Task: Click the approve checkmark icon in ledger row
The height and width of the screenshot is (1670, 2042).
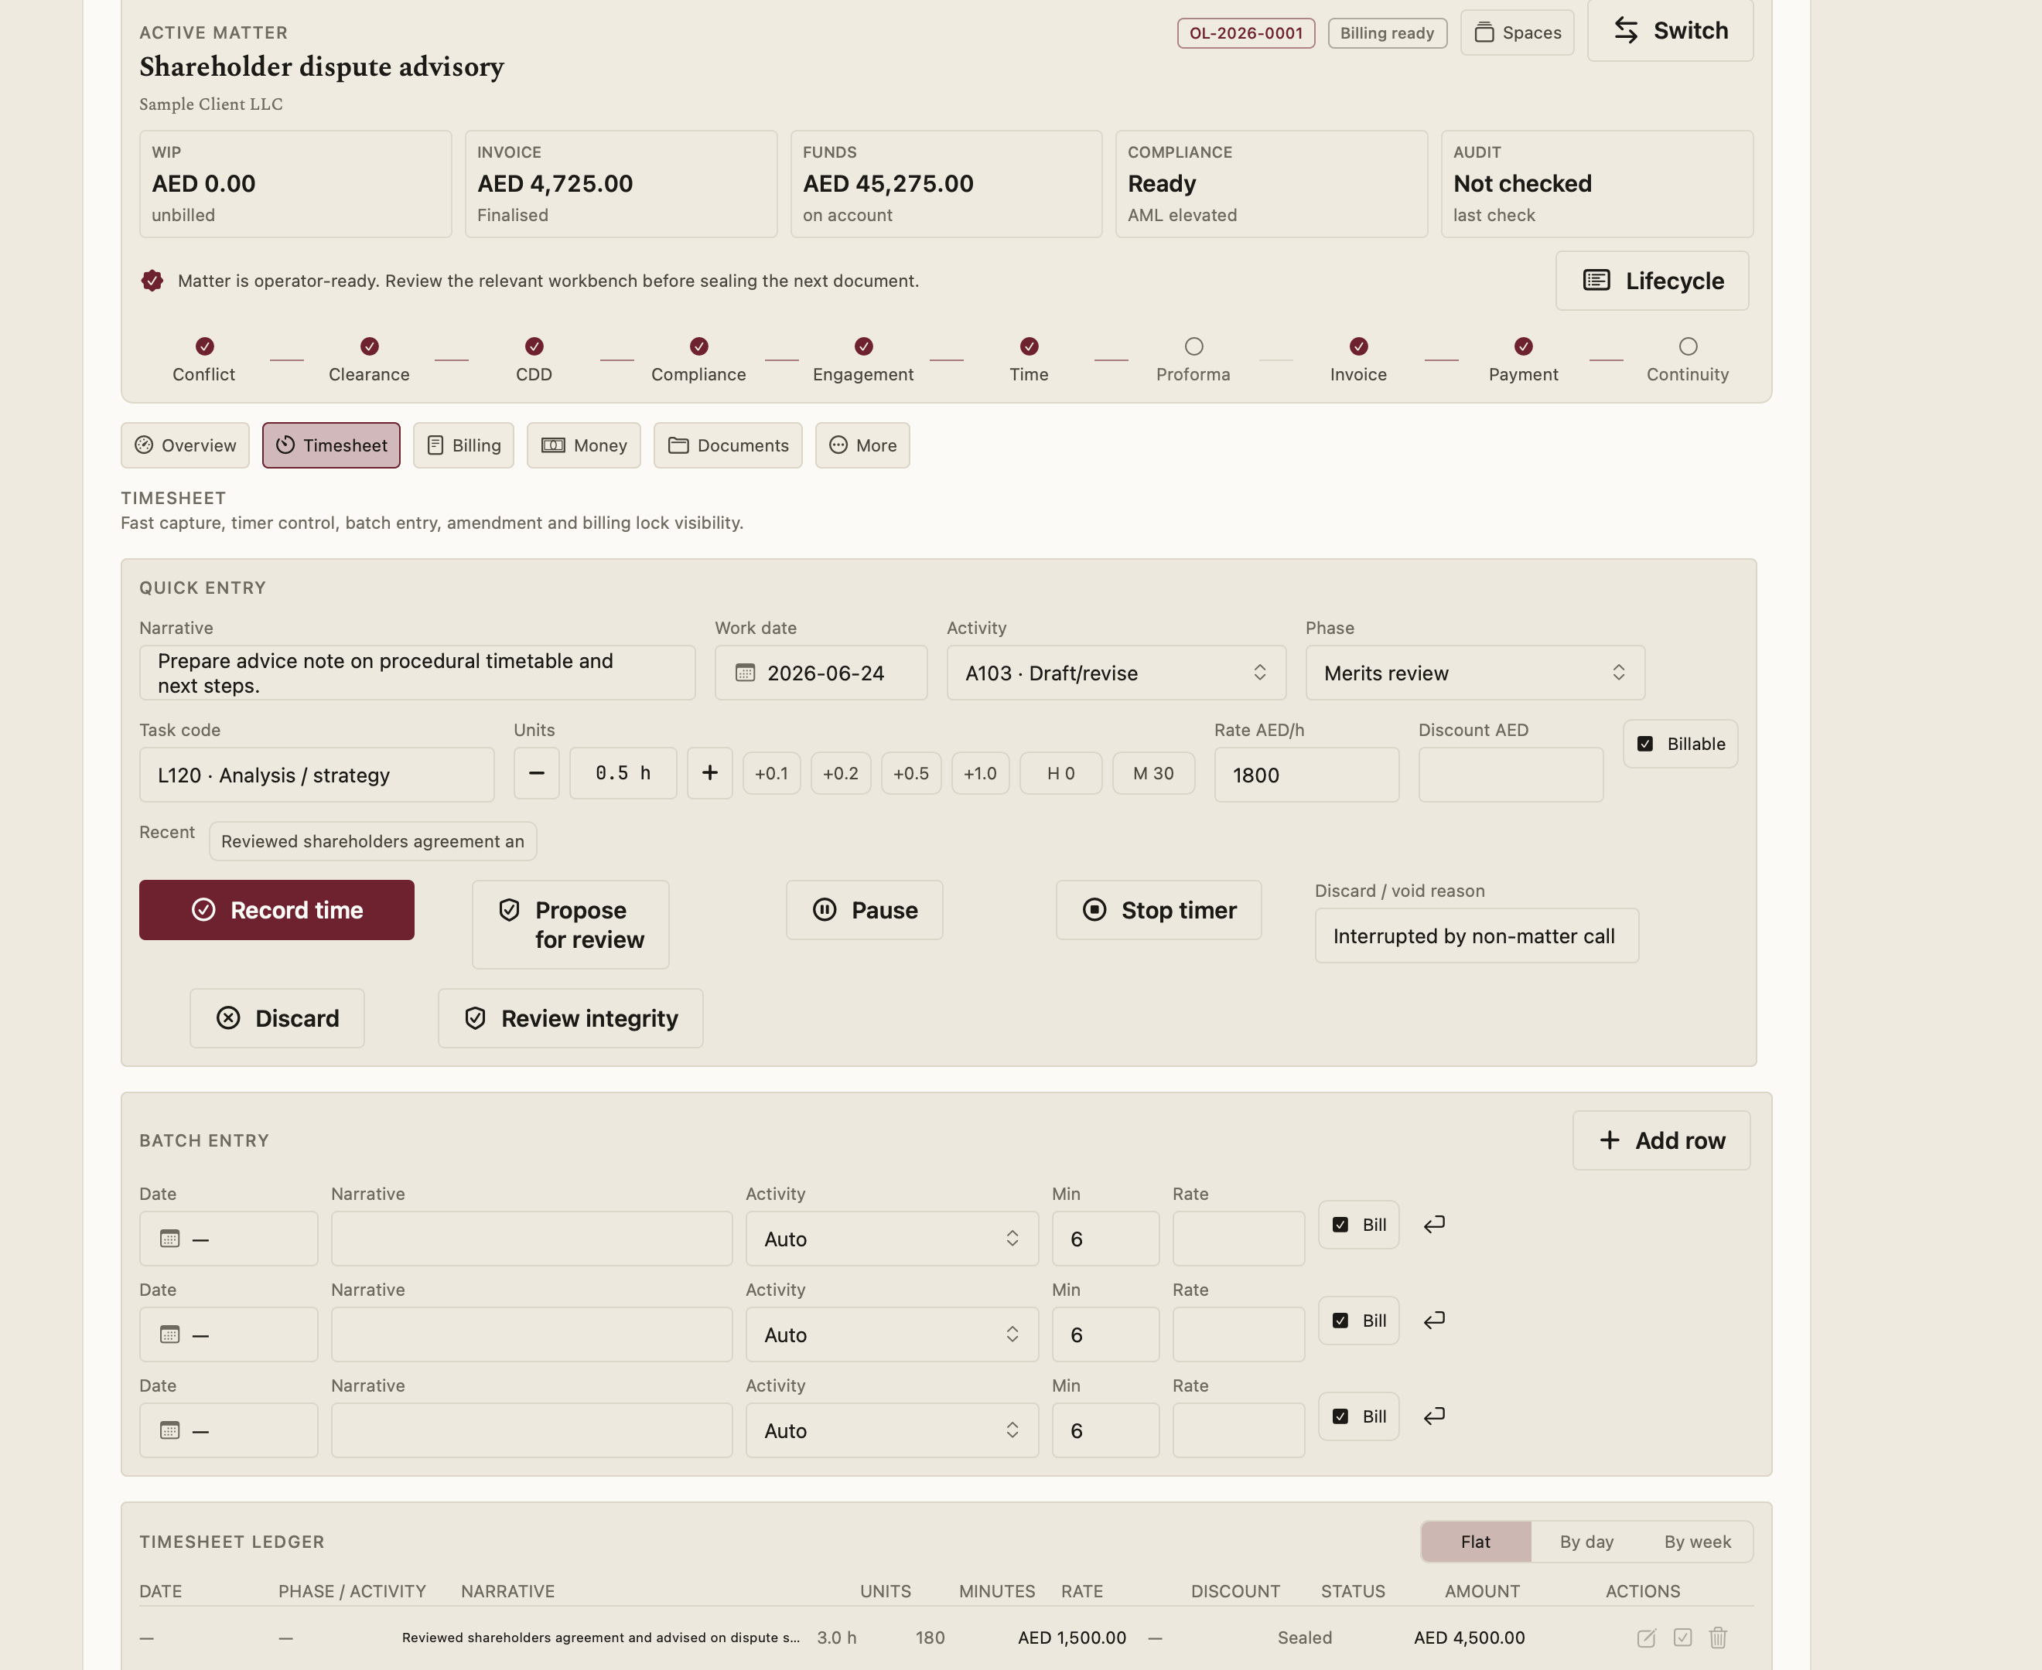Action: tap(1682, 1638)
